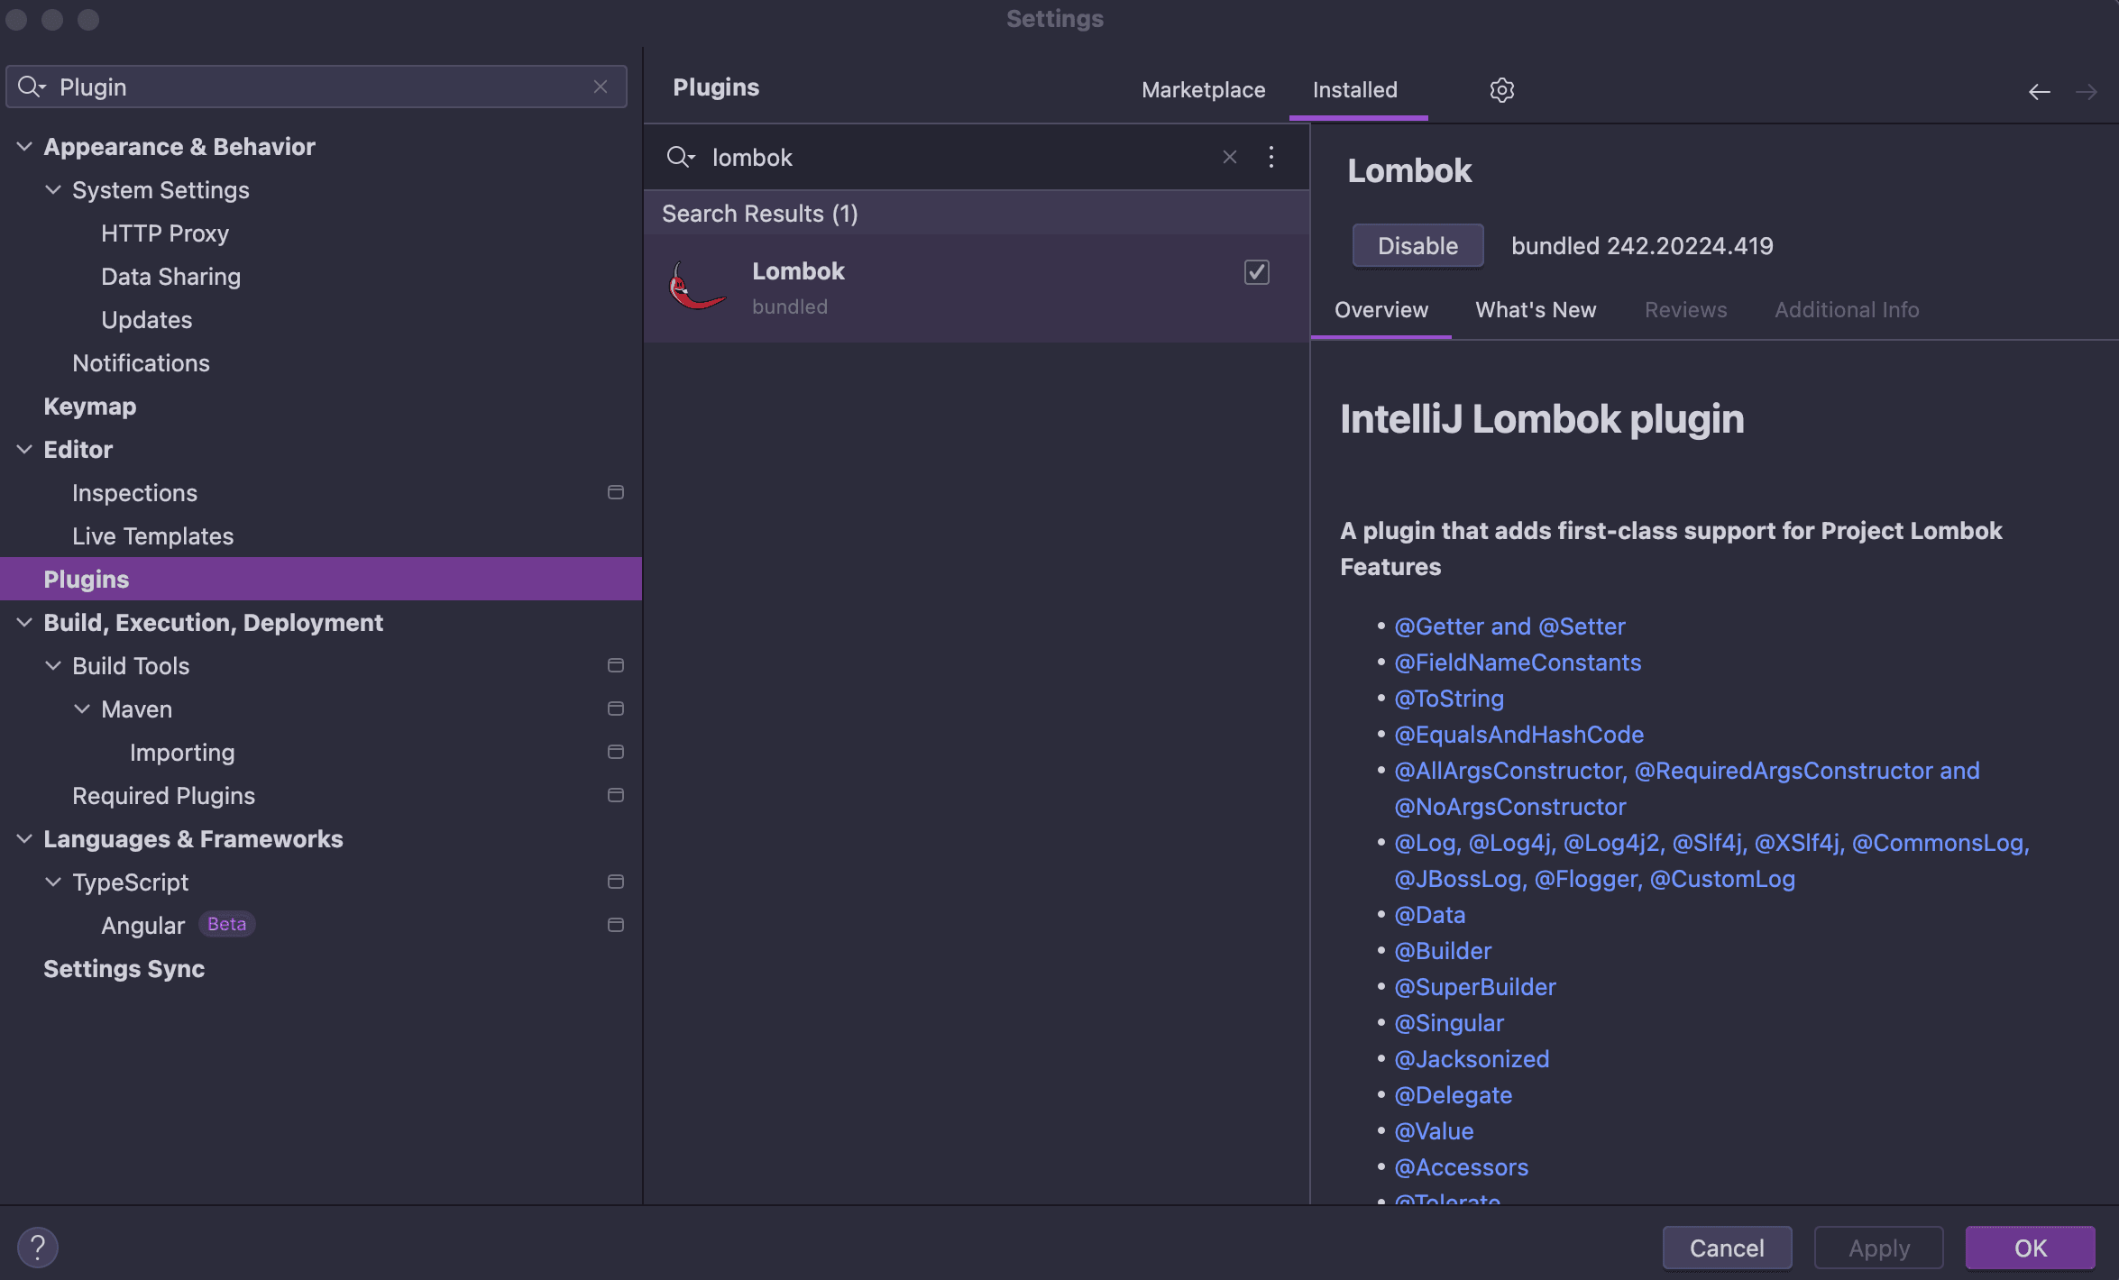
Task: Select Plugins in the settings tree
Action: pos(321,579)
